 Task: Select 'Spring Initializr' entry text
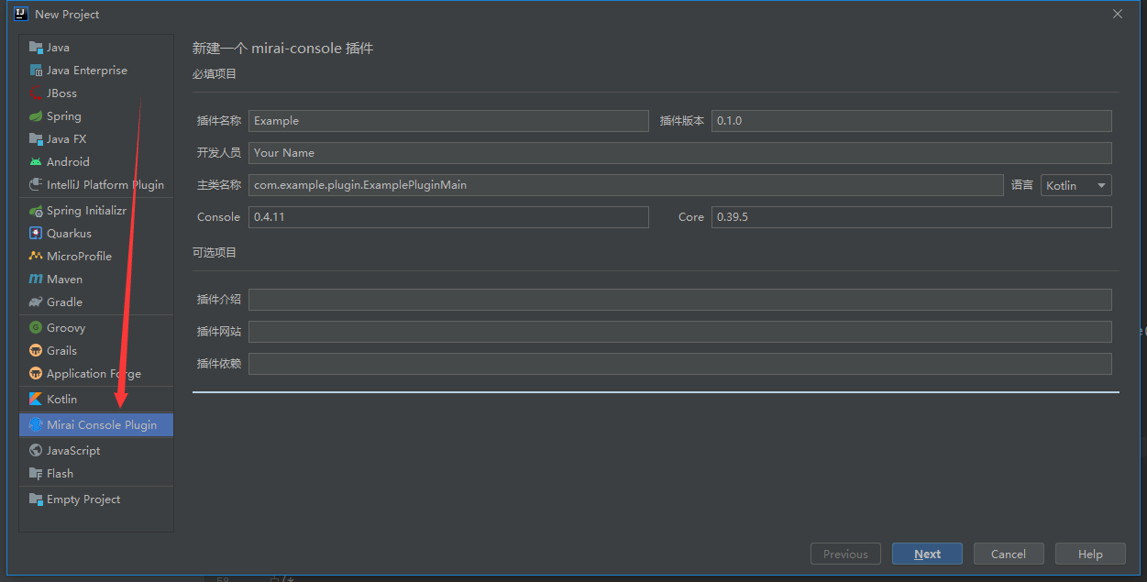pos(86,211)
